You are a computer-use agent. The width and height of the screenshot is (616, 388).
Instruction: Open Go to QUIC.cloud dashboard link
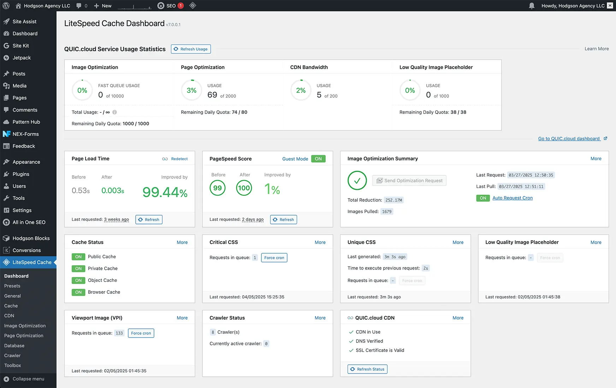click(573, 139)
